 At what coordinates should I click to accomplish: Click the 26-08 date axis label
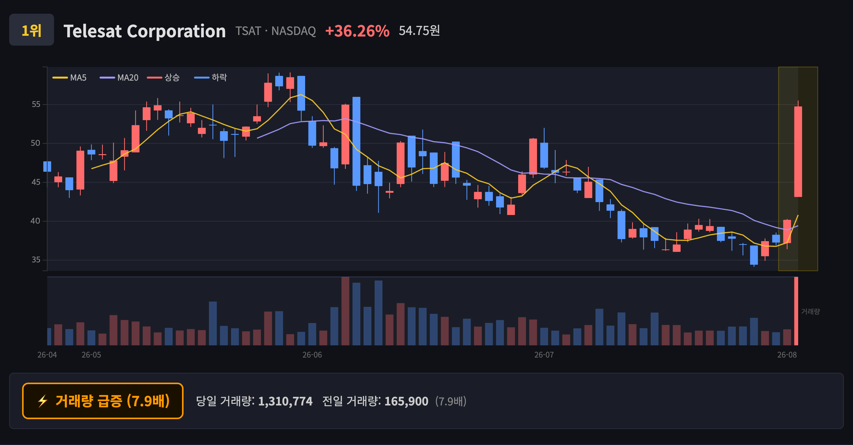[x=787, y=355]
